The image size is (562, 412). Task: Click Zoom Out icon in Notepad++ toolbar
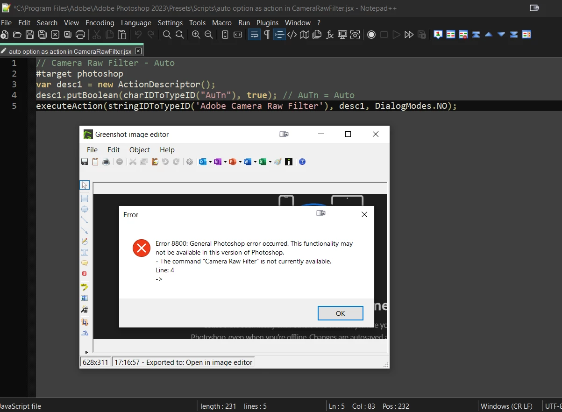pos(209,35)
